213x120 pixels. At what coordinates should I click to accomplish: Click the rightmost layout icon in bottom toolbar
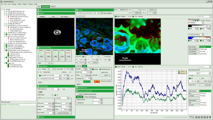pos(210,117)
